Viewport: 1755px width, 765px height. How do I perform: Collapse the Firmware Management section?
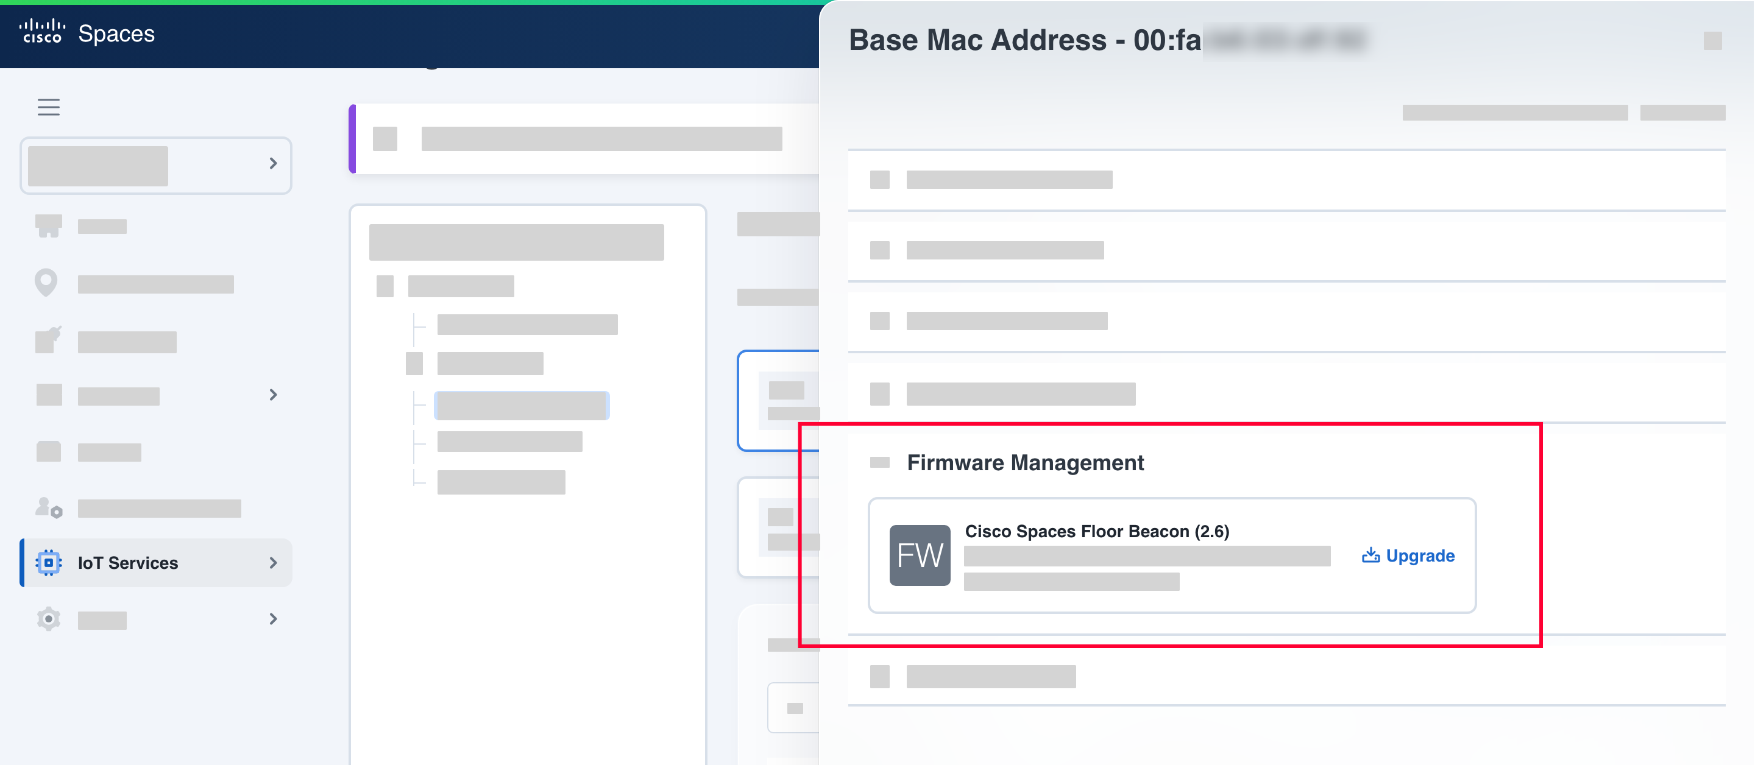pyautogui.click(x=879, y=462)
